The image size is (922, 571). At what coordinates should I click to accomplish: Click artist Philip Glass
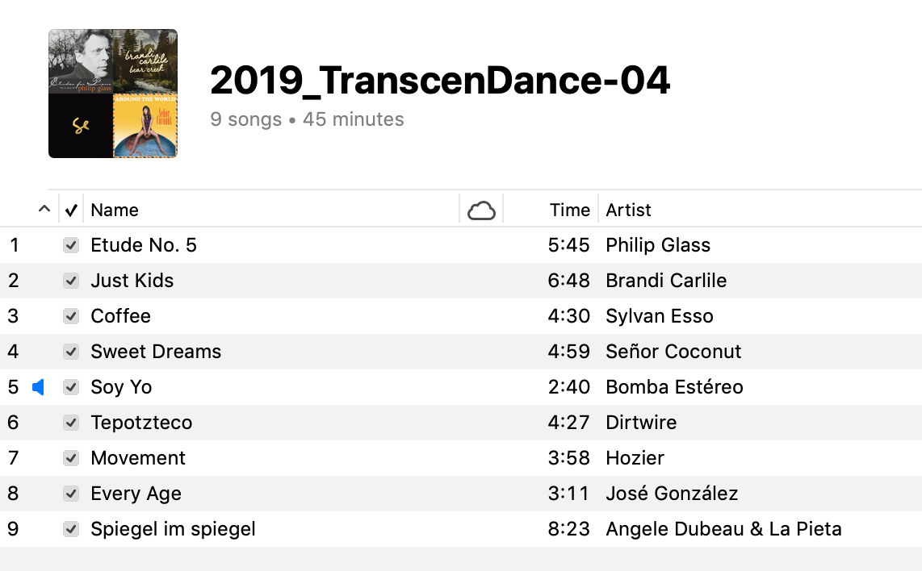coord(658,245)
